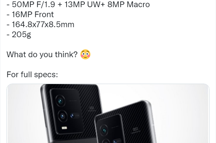This screenshot has height=143, width=216.
Task: Click the brand logo on right phone back
Action: [136, 129]
